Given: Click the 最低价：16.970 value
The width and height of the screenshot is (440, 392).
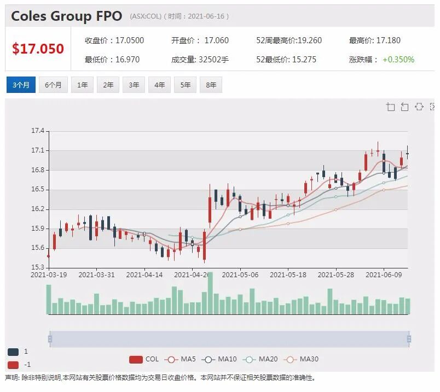Looking at the screenshot, I should [x=112, y=60].
